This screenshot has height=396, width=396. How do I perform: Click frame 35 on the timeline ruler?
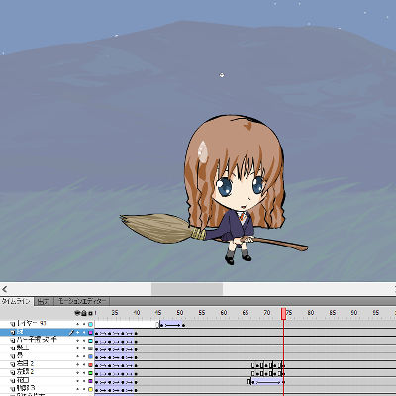[x=115, y=313]
